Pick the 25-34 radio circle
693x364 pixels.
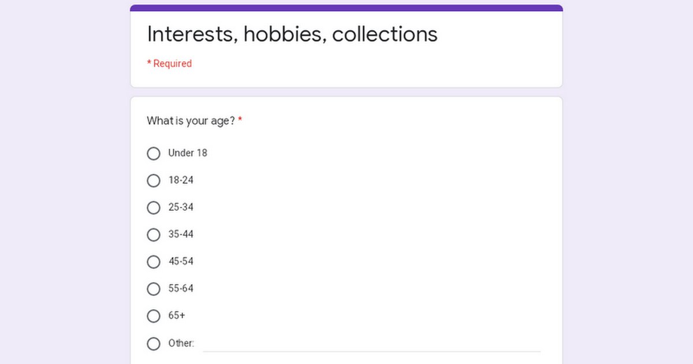(154, 208)
